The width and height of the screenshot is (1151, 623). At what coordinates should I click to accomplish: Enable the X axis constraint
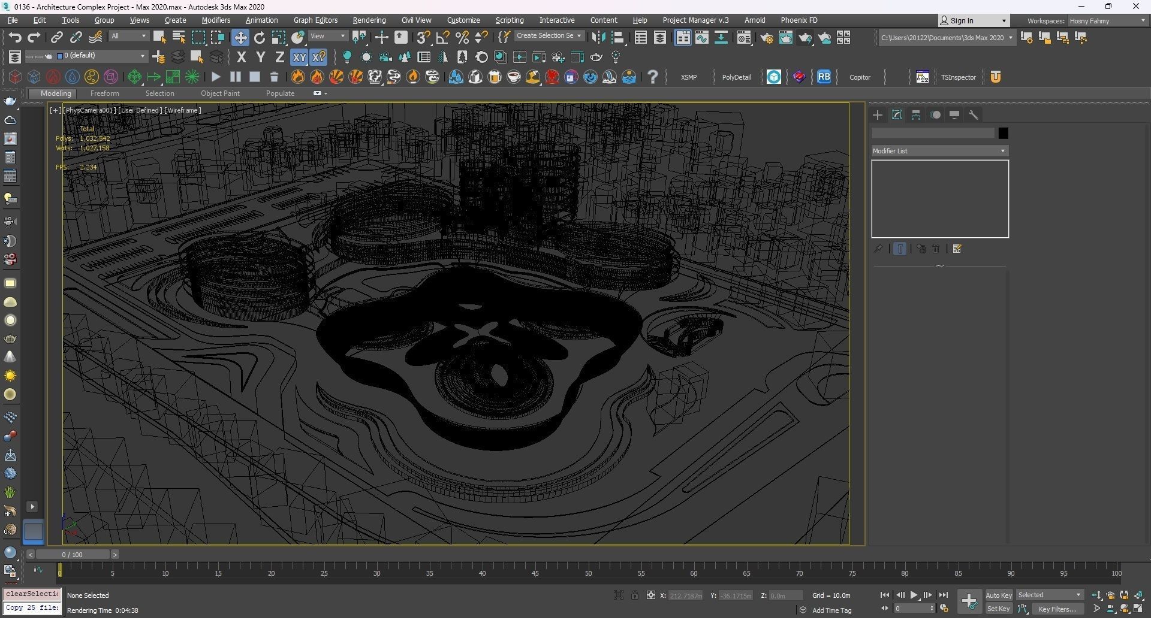pyautogui.click(x=242, y=58)
